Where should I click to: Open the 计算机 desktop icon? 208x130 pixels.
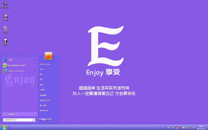5,17
